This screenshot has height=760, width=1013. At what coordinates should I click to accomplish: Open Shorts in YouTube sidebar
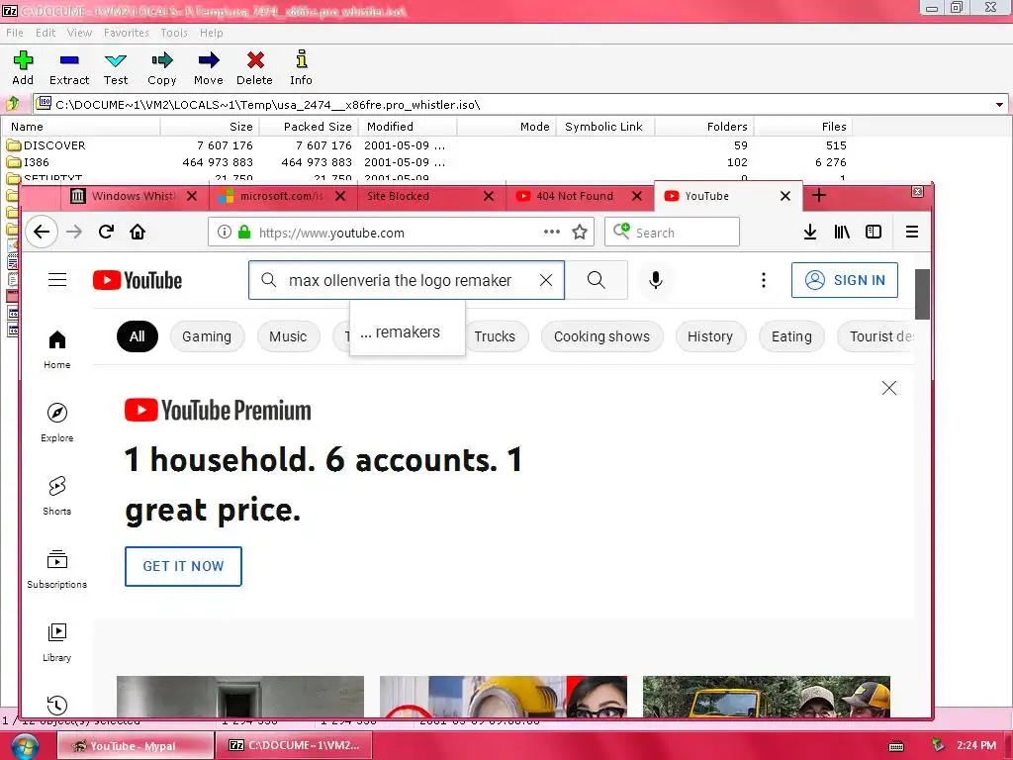(56, 496)
